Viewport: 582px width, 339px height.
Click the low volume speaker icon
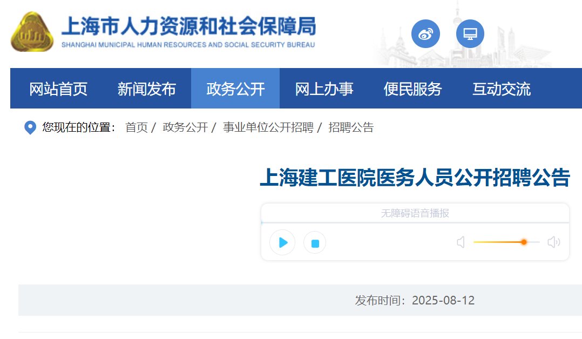click(x=461, y=242)
